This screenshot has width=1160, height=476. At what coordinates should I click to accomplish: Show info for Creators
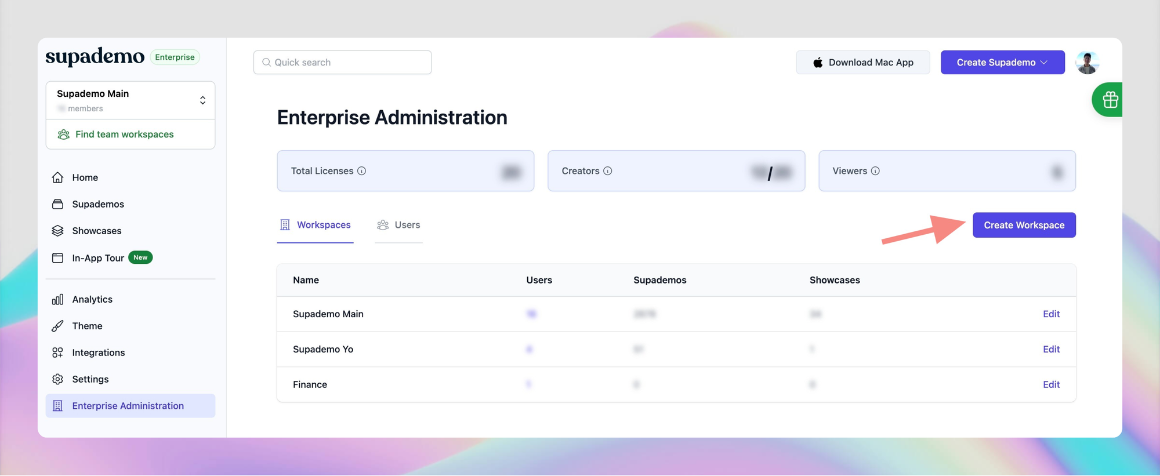click(607, 171)
